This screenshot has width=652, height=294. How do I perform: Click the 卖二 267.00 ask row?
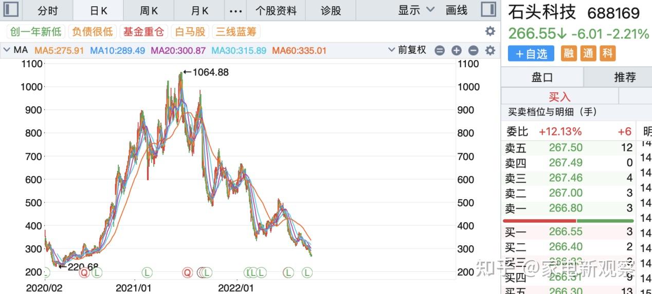click(x=569, y=193)
